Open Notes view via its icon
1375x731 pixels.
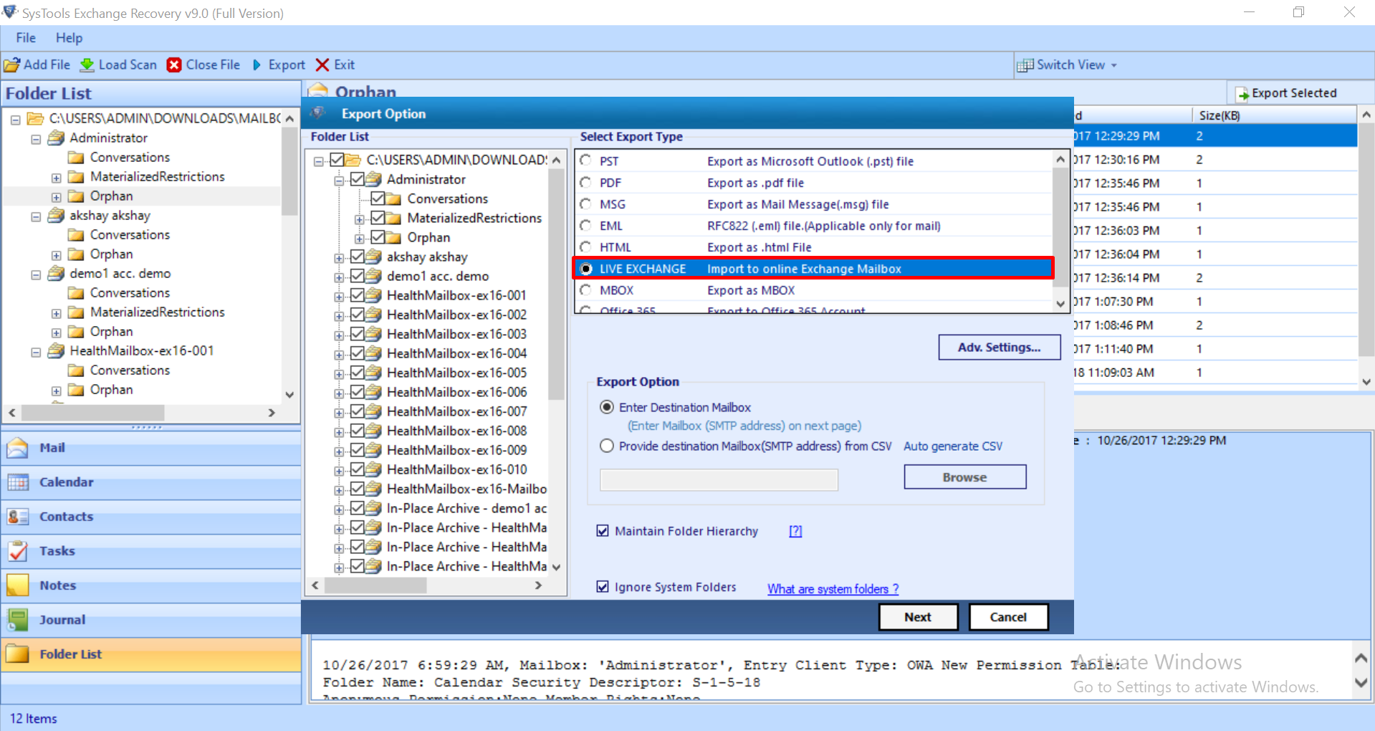(18, 586)
